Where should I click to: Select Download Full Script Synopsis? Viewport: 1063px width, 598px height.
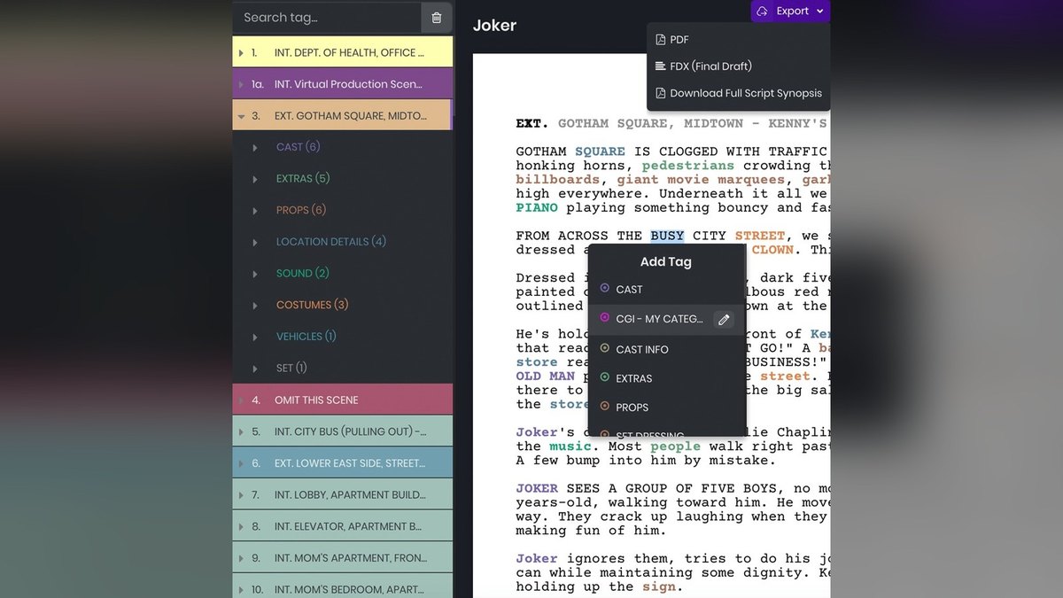[739, 93]
